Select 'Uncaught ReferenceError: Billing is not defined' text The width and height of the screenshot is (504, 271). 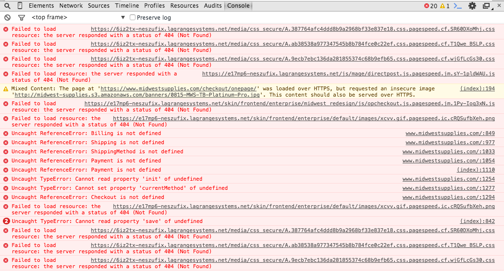[86, 134]
